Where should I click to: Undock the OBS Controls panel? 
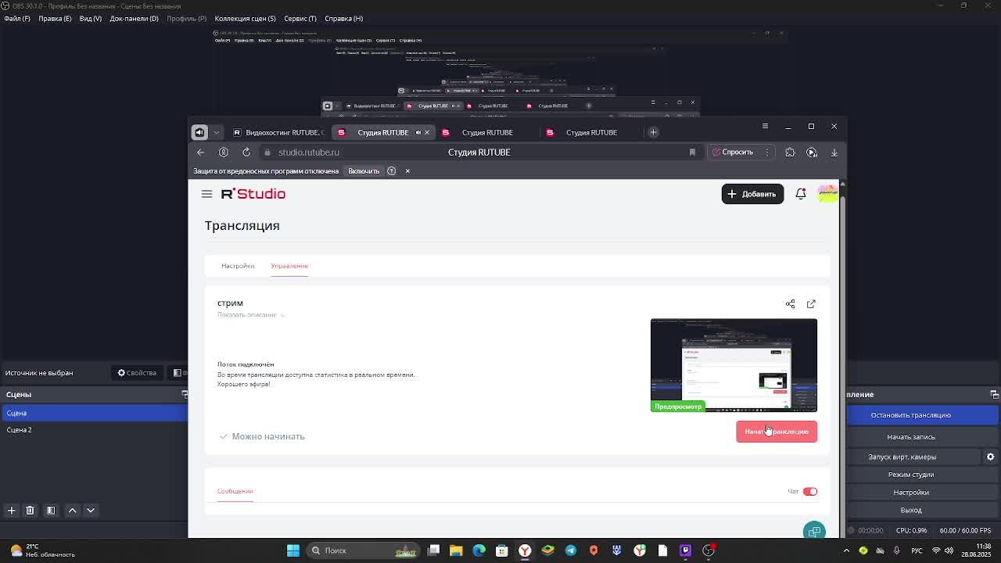pos(994,394)
